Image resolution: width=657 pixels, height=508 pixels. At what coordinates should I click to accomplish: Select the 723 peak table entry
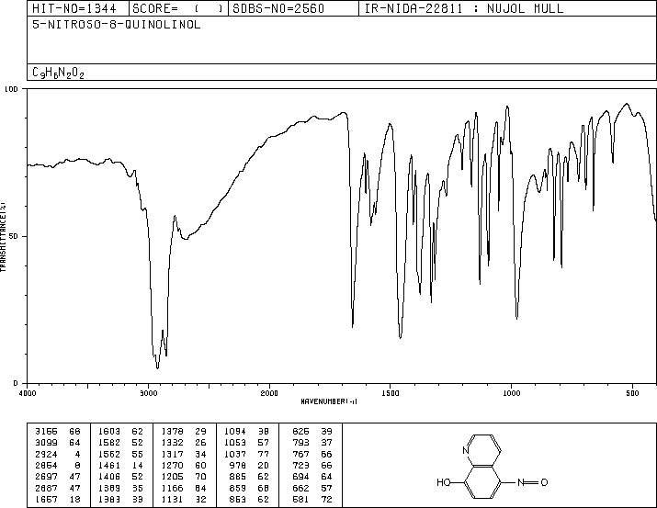pyautogui.click(x=312, y=465)
